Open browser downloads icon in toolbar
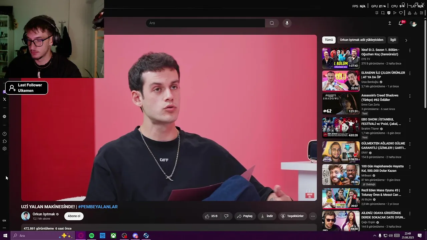 (x=415, y=13)
